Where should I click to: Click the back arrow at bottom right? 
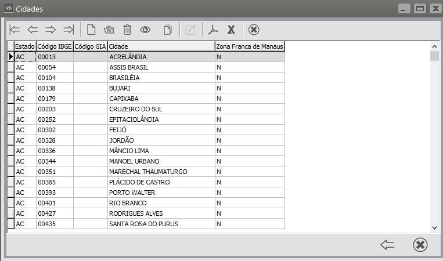point(387,245)
